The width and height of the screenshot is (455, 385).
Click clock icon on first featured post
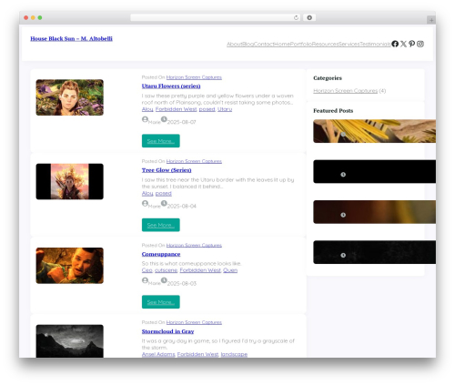point(343,135)
